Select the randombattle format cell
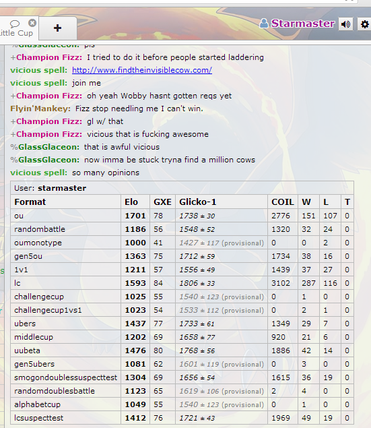Screen dimensions: 371x428 66,229
